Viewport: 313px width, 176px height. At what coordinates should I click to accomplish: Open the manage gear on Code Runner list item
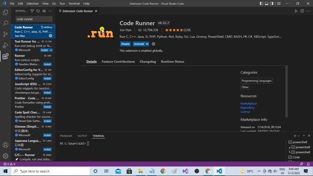click(x=50, y=36)
